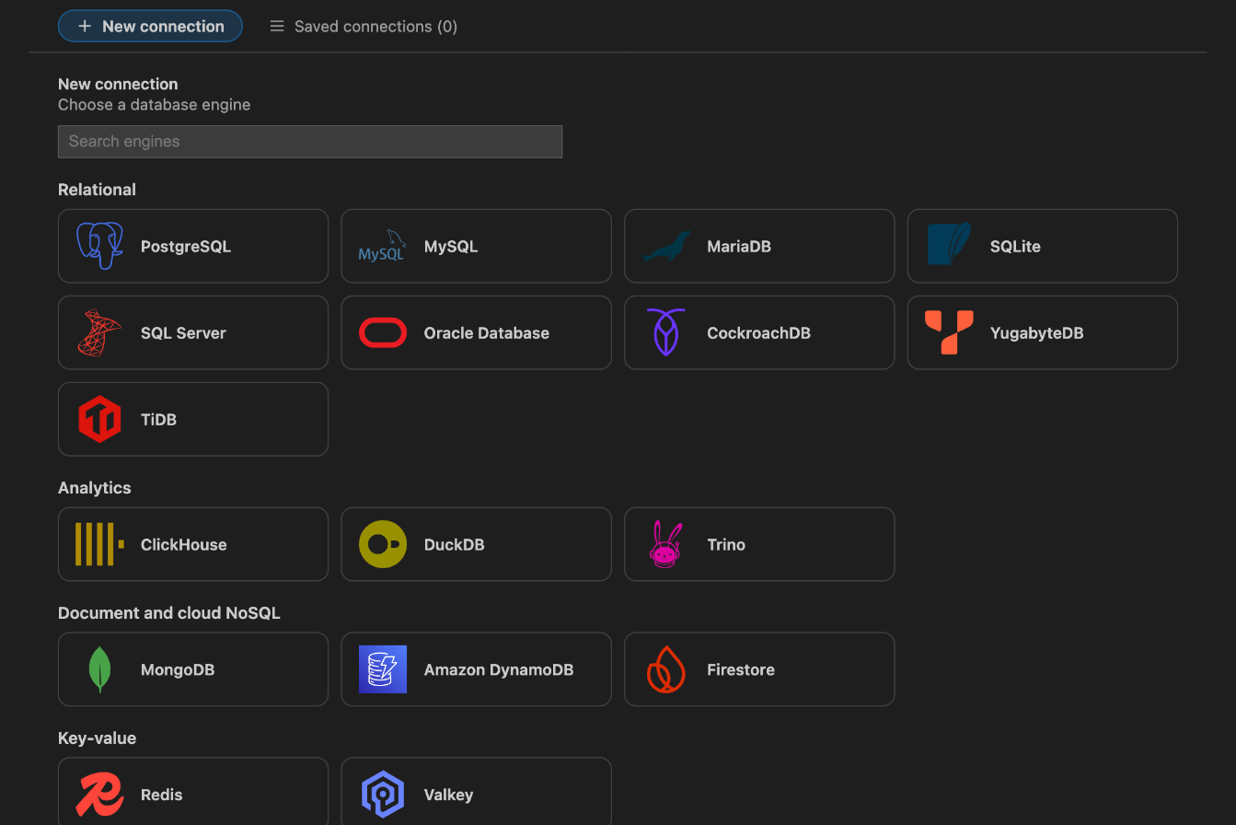Viewport: 1236px width, 825px height.
Task: Choose the YugabyteDB label
Action: [x=1037, y=333]
